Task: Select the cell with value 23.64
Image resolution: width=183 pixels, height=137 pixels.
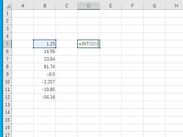Action: [45, 59]
